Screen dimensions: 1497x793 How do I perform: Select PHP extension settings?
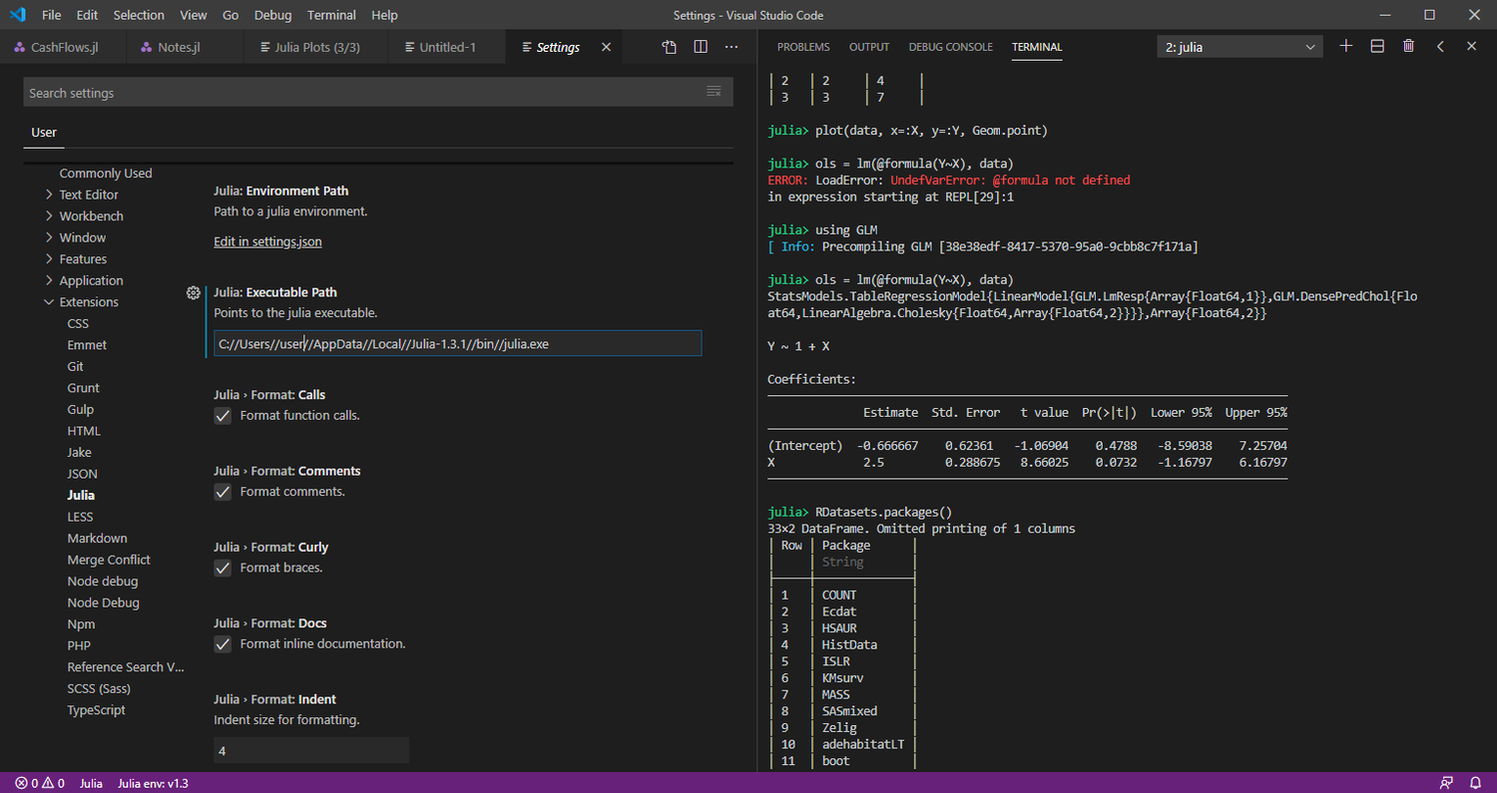pyautogui.click(x=79, y=645)
